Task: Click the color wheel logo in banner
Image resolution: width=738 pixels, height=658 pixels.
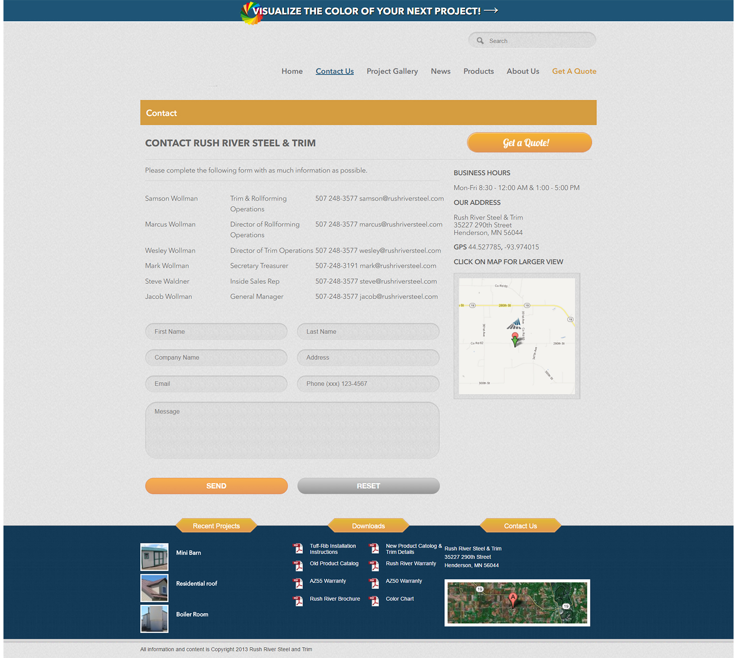Action: pos(251,13)
